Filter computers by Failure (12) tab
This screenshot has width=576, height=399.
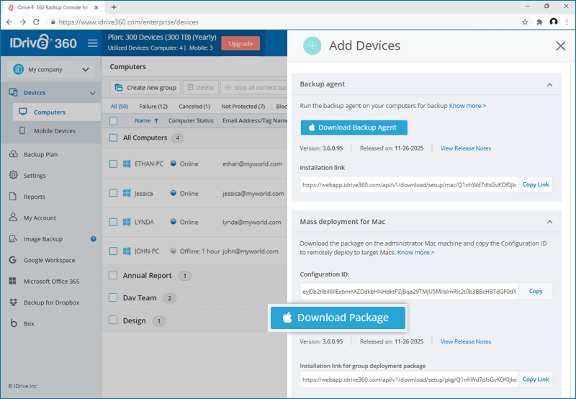point(153,106)
